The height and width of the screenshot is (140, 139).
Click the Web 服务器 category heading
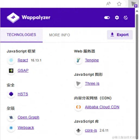coord(84,51)
